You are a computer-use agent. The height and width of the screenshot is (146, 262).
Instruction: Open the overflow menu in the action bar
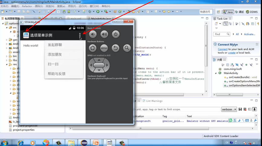coord(80,35)
